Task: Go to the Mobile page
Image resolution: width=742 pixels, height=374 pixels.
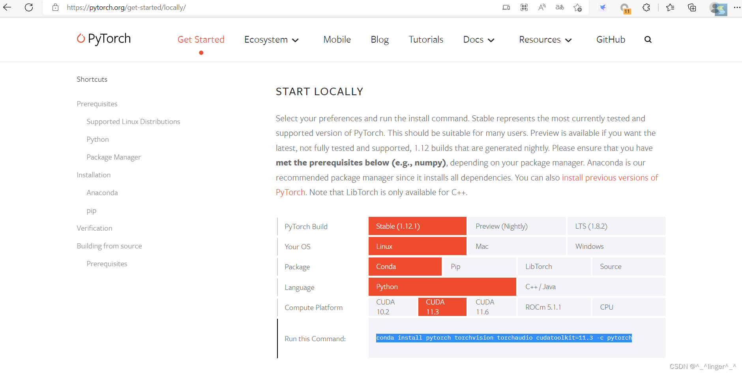Action: [x=337, y=39]
